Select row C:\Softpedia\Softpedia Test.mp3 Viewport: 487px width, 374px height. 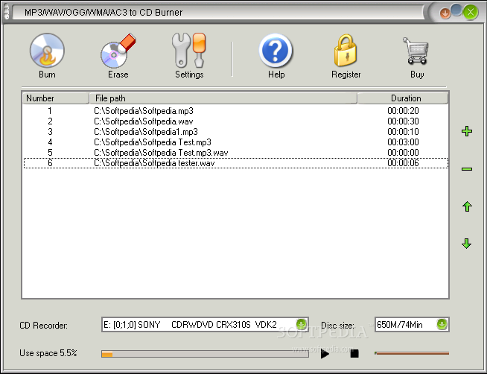tap(236, 142)
